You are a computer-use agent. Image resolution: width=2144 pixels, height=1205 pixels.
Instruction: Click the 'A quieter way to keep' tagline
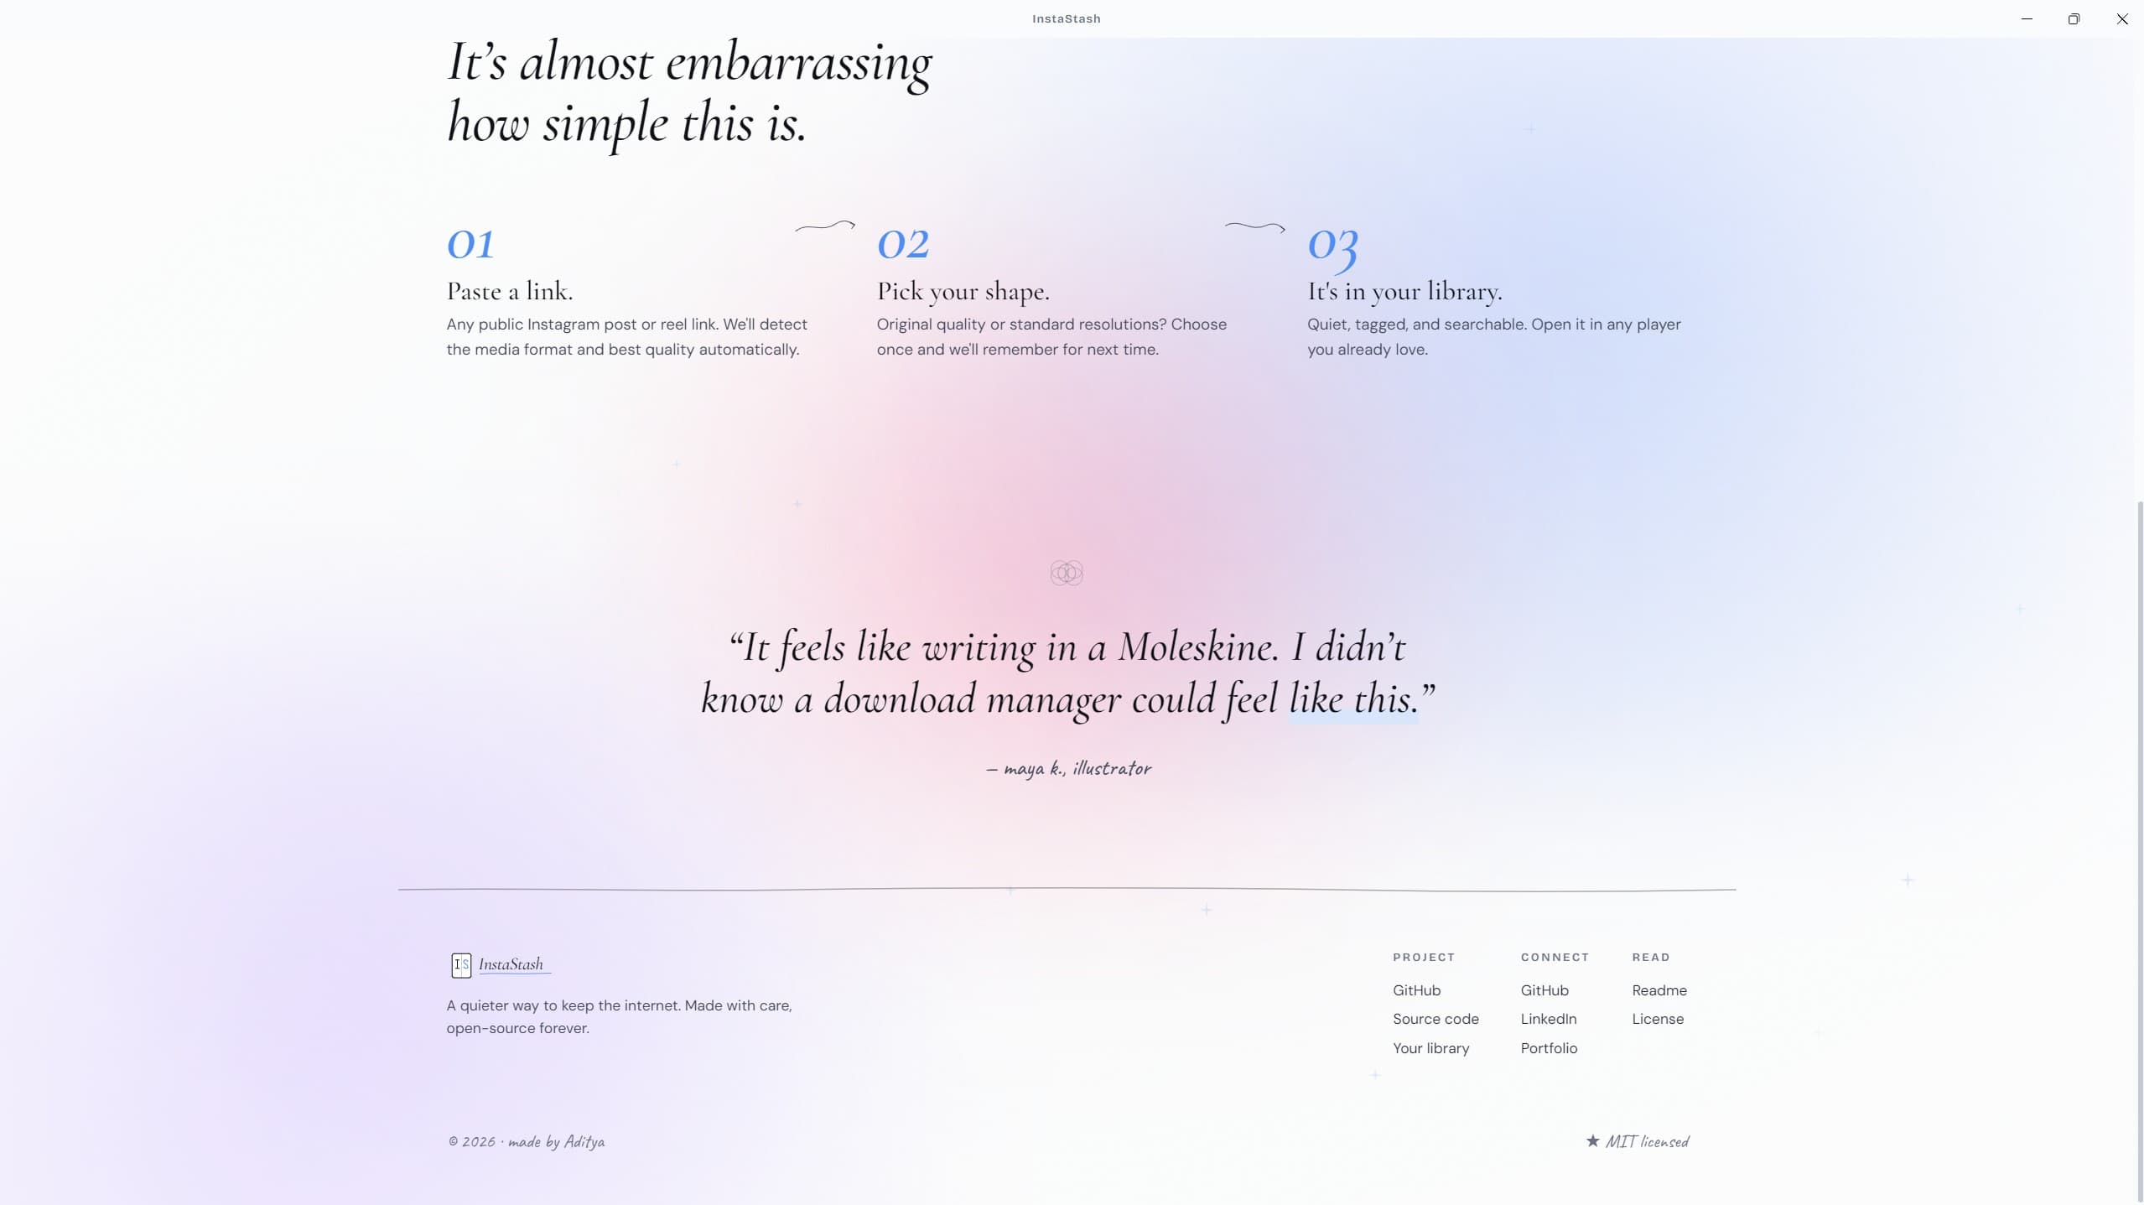pos(619,1016)
